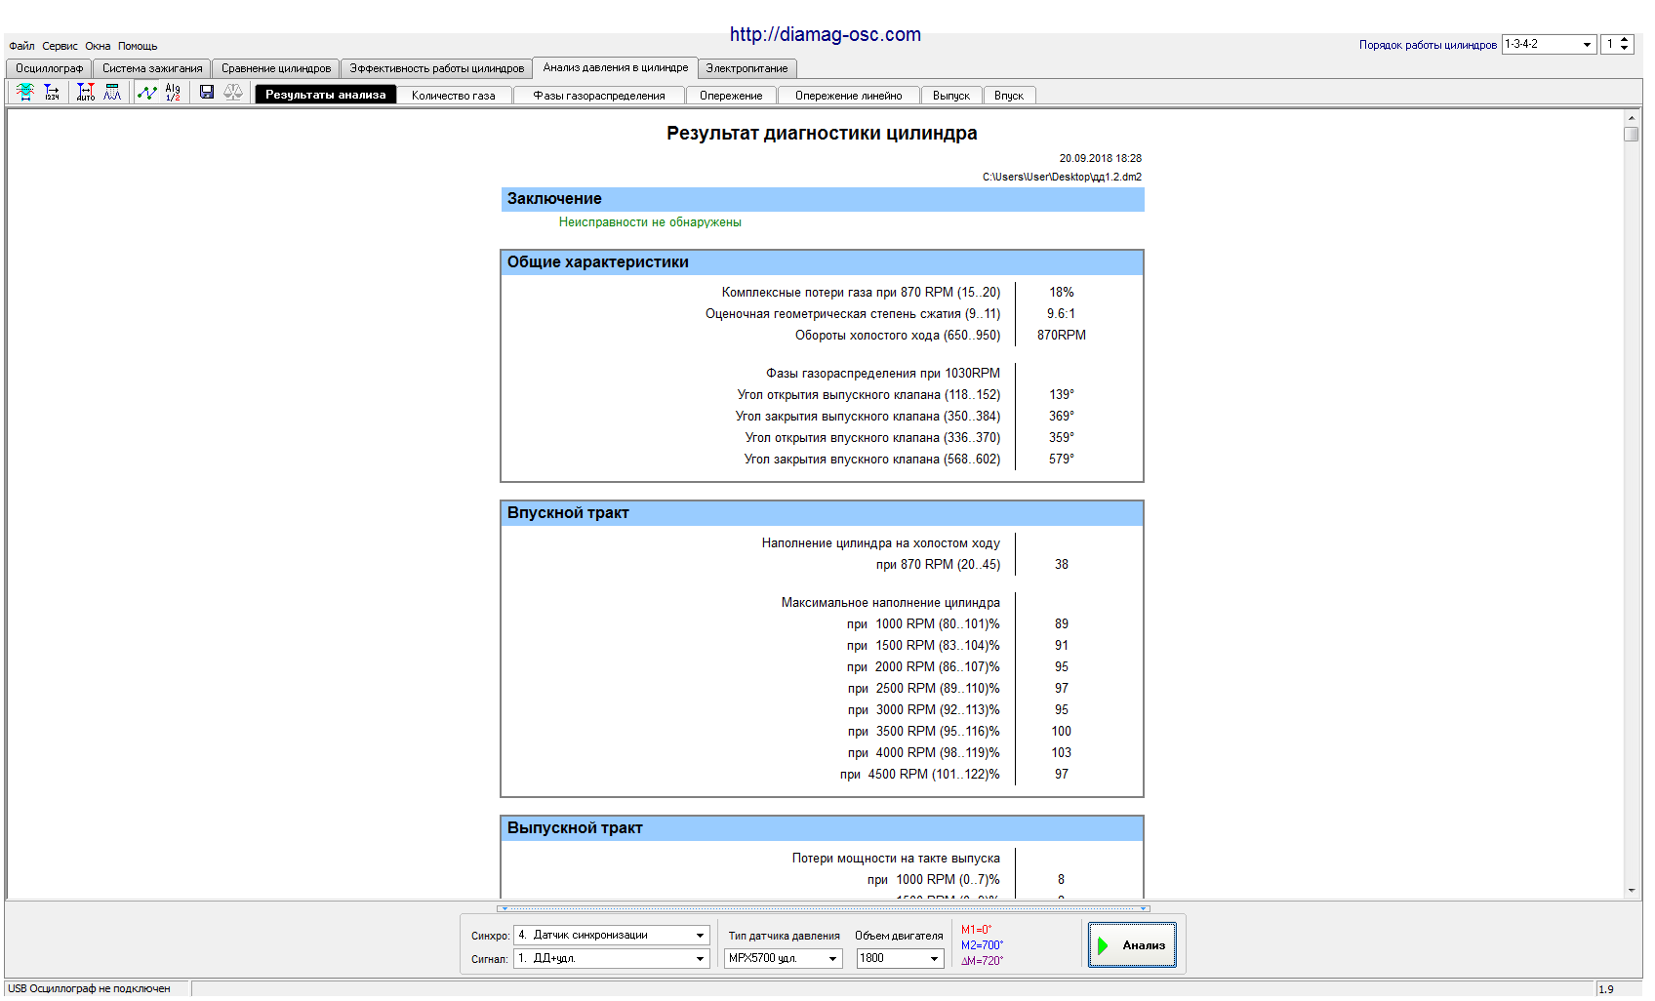Click the Впускной тракт header
Viewport: 1655px width, 1001px height.
822,513
